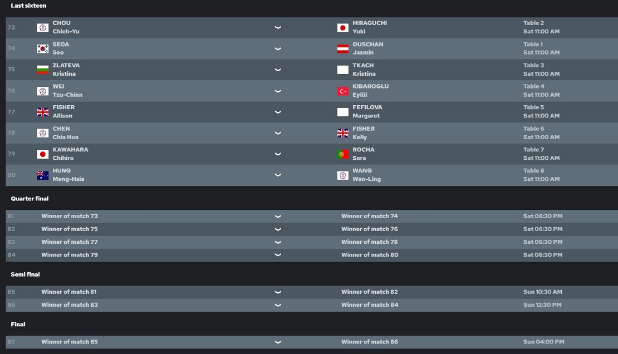Expand match 76 Wei vs Kibaroglu chevron
The image size is (618, 354).
click(278, 91)
